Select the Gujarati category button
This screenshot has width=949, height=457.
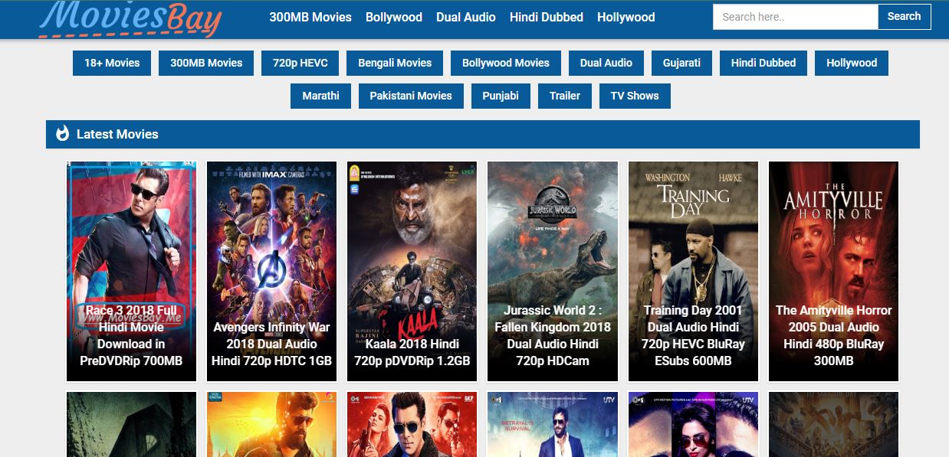click(x=682, y=63)
